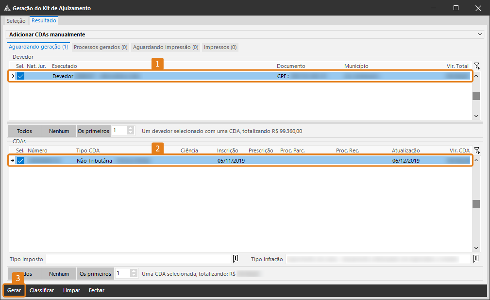Viewport: 490px width, 300px height.
Task: Adjust the CDAs Os primeiros spinner arrows
Action: point(134,274)
